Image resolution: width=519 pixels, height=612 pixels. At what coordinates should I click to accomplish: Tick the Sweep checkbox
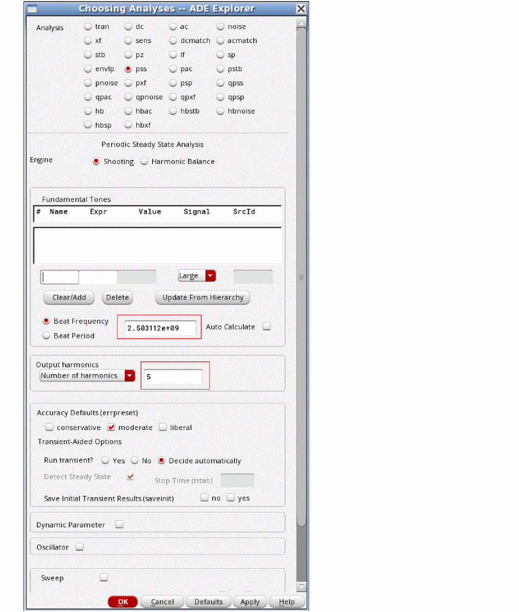click(x=104, y=578)
